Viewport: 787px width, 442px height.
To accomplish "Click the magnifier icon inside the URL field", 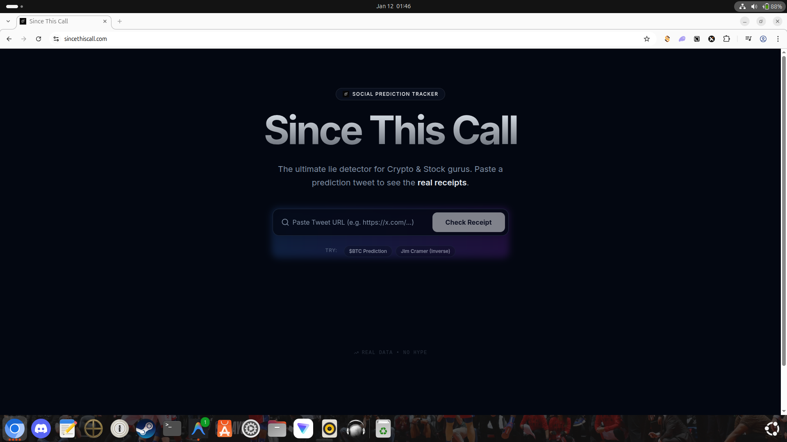I will tap(285, 222).
